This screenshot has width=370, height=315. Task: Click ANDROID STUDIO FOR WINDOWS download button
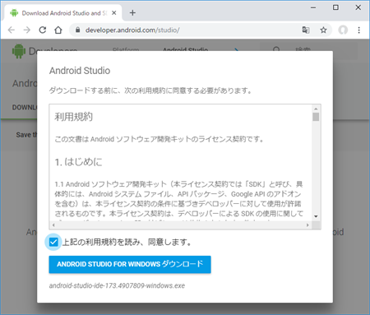[130, 264]
